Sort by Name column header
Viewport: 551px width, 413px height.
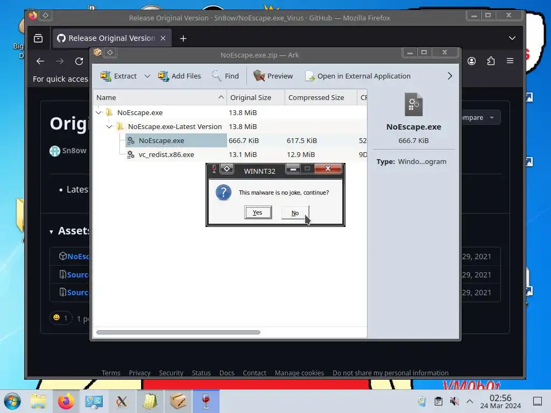click(x=160, y=97)
